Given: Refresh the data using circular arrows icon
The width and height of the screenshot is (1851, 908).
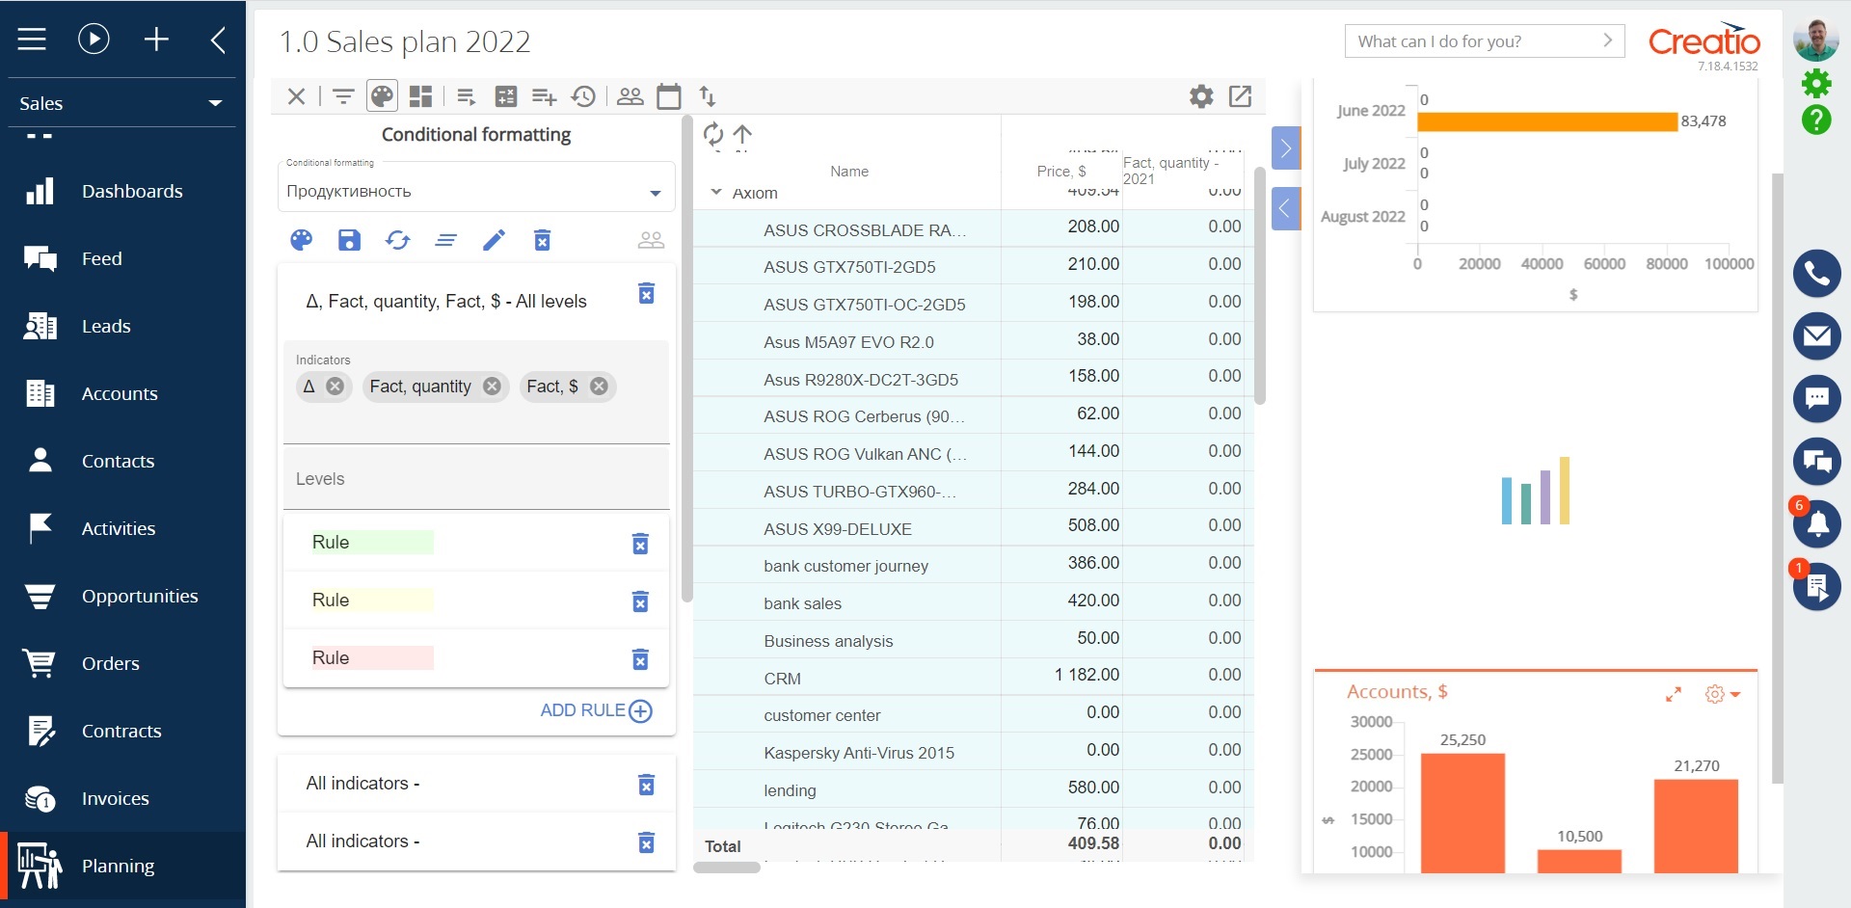Looking at the screenshot, I should coord(398,240).
